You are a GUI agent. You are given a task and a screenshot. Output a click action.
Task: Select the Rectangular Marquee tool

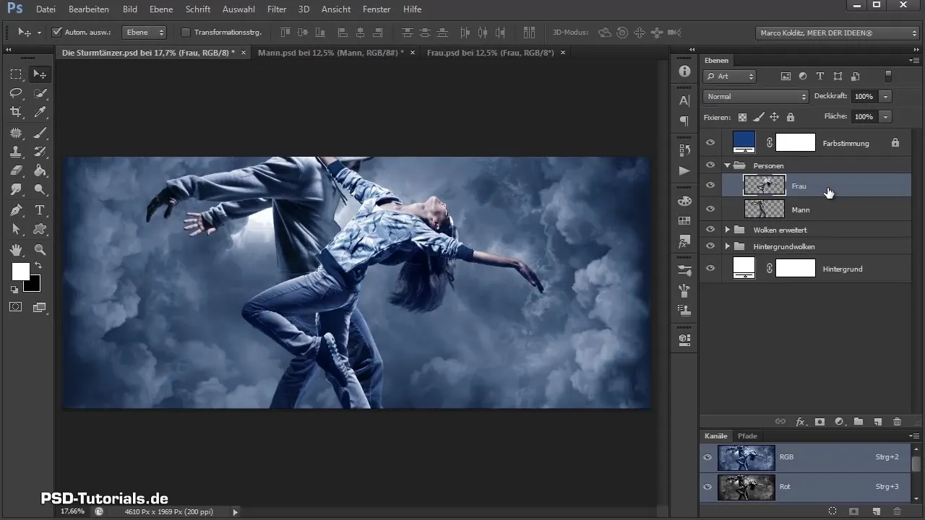tap(16, 74)
